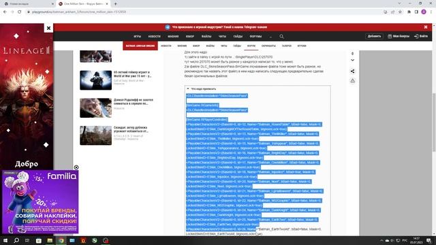Image resolution: width=436 pixels, height=245 pixels.
Task: Open the browser side panel icon
Action: tap(416, 12)
